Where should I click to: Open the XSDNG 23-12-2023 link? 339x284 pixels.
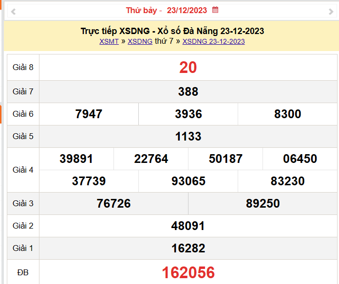[213, 41]
